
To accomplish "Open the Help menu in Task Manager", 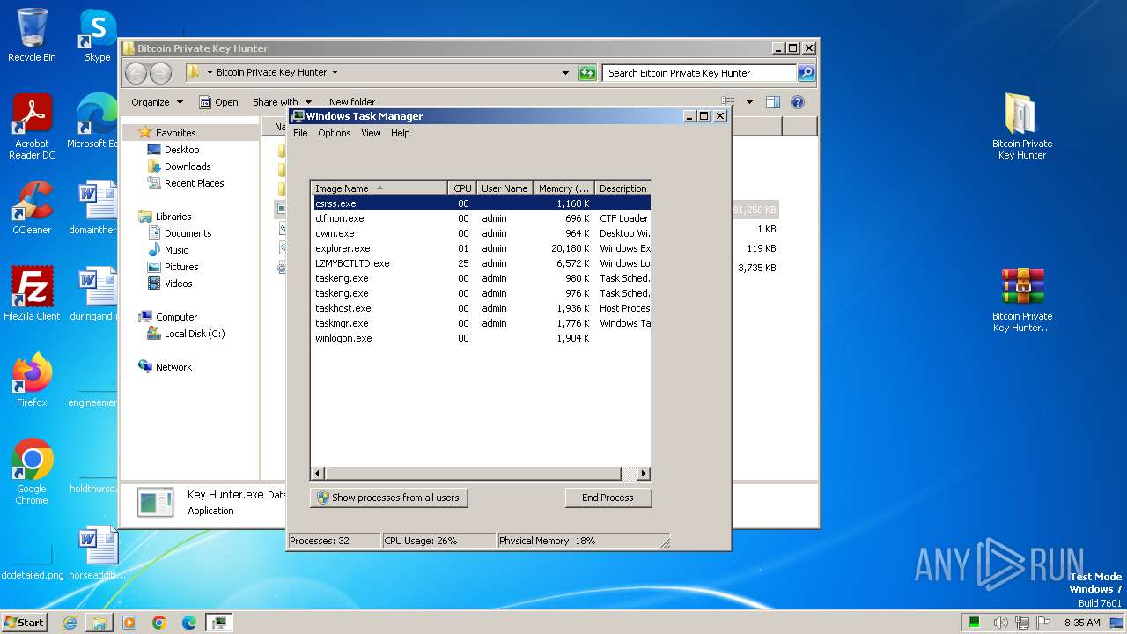I will [x=400, y=133].
